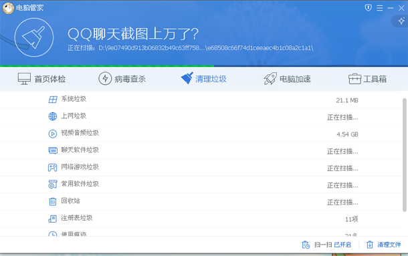This screenshot has width=408, height=256.
Task: Click the monitor icon of 首页体检
Action: [x=24, y=79]
